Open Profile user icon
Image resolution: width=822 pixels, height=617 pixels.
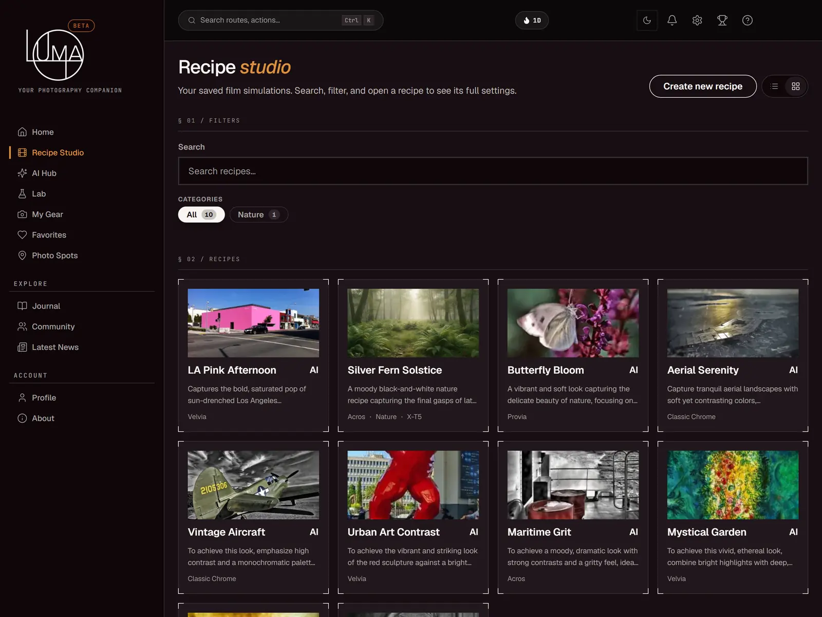click(x=22, y=397)
